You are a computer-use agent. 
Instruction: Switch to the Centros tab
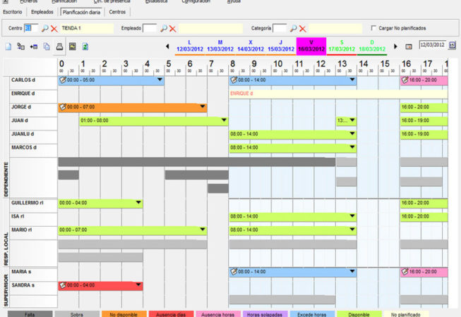pos(117,12)
